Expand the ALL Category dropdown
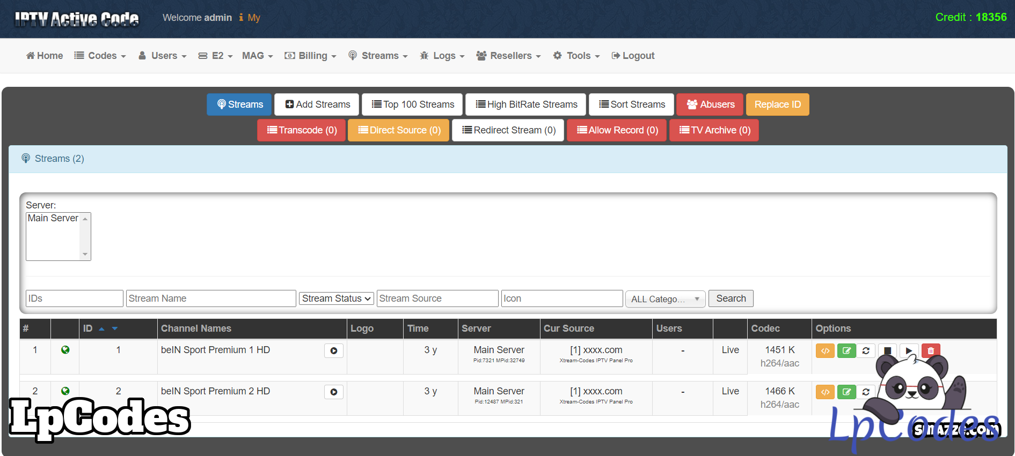1015x456 pixels. pyautogui.click(x=665, y=299)
